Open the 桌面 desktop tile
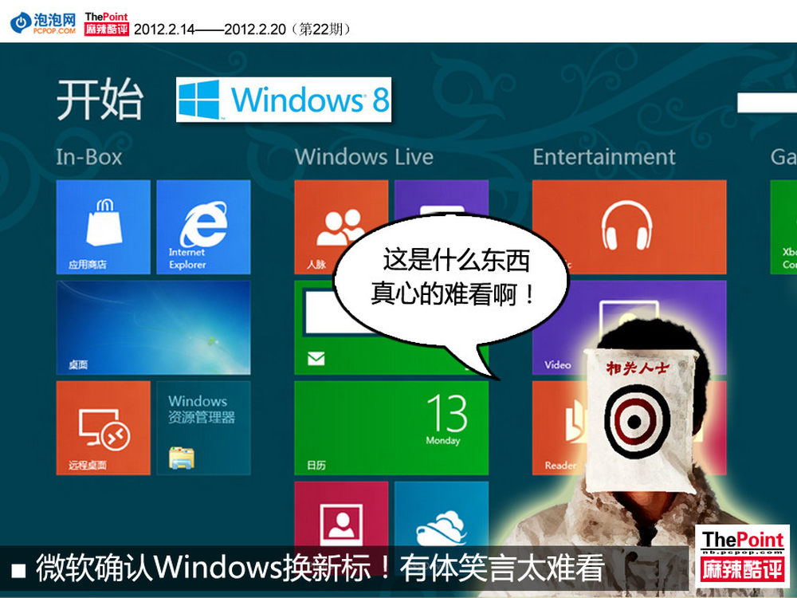This screenshot has width=797, height=598. [x=154, y=328]
